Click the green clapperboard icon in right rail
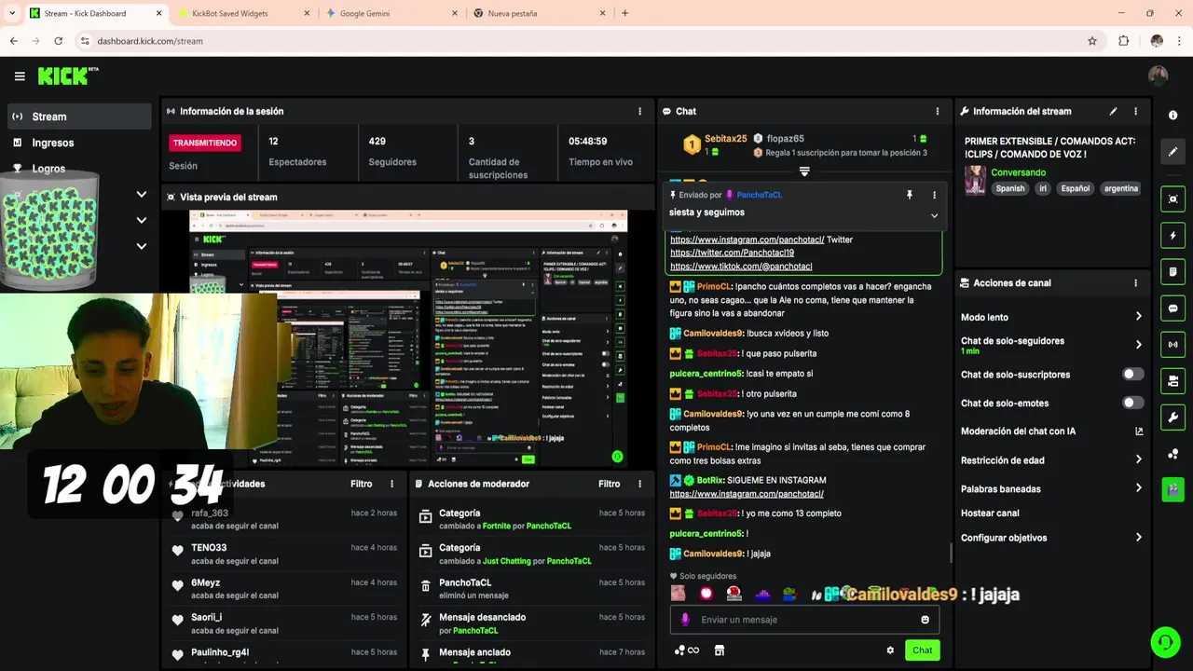Viewport: 1193px width, 671px height. [x=1172, y=489]
